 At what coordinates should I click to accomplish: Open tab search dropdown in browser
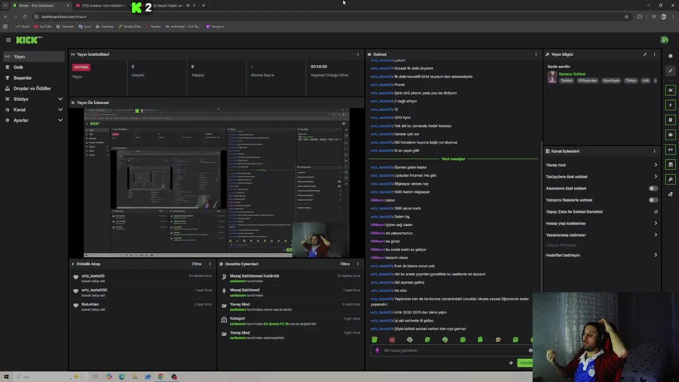point(5,5)
